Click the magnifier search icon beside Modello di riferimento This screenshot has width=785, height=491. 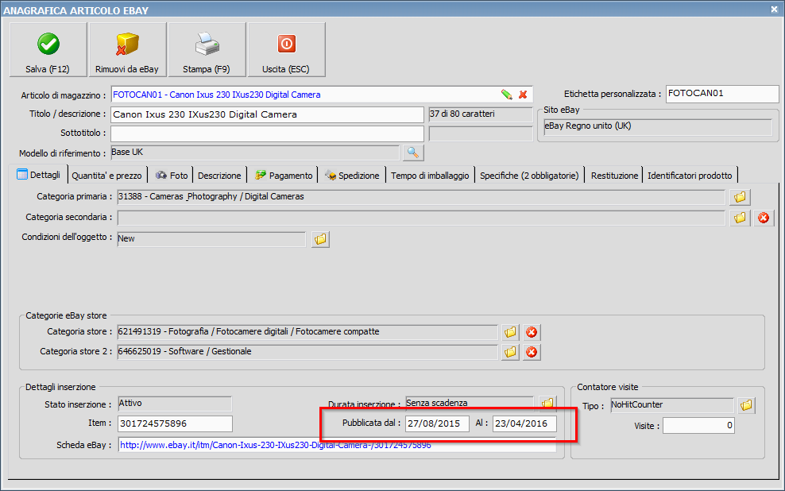click(x=413, y=153)
